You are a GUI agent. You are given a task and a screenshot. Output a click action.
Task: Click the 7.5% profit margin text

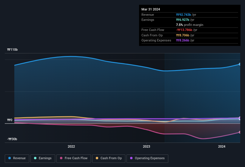tap(189, 25)
